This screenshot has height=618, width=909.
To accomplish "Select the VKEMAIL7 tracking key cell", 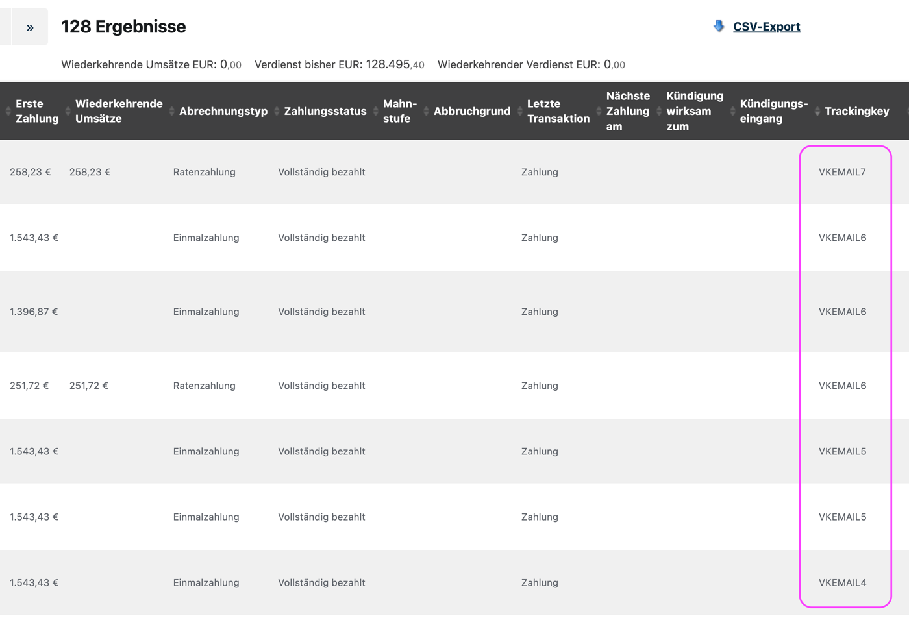I will 842,172.
